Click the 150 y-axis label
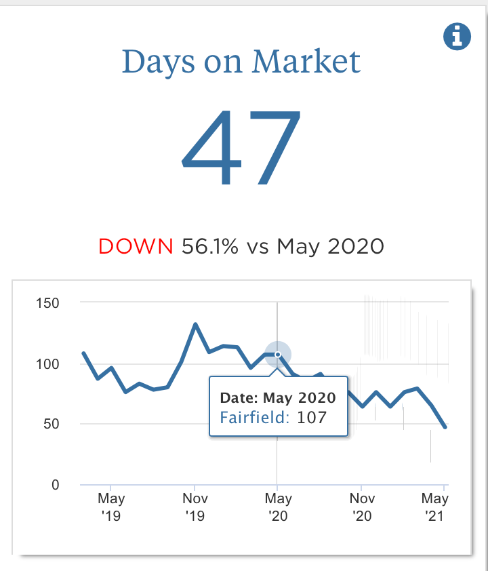This screenshot has width=488, height=571. [x=47, y=302]
